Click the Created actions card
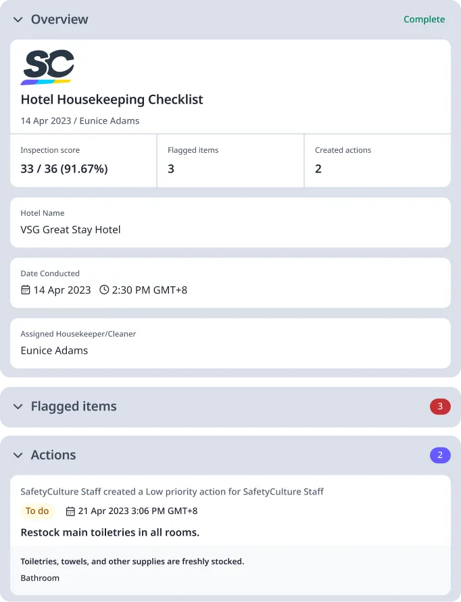The height and width of the screenshot is (602, 461). click(377, 160)
